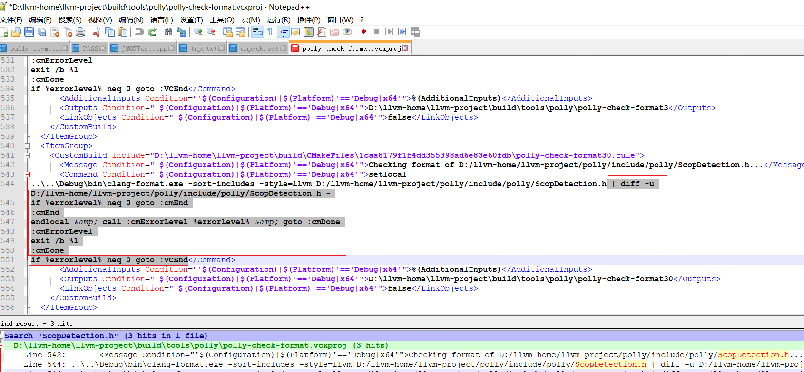Collapse the CustomBuild fold at line 541
The image size is (804, 372).
coord(27,155)
